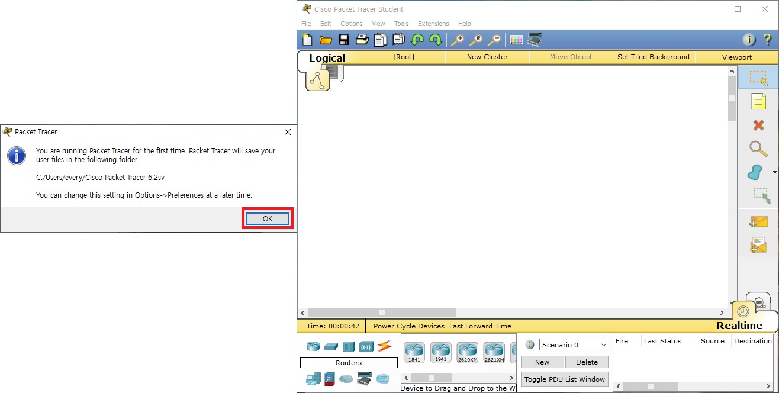Open the Extensions menu
Screen dimensions: 779x393
433,24
